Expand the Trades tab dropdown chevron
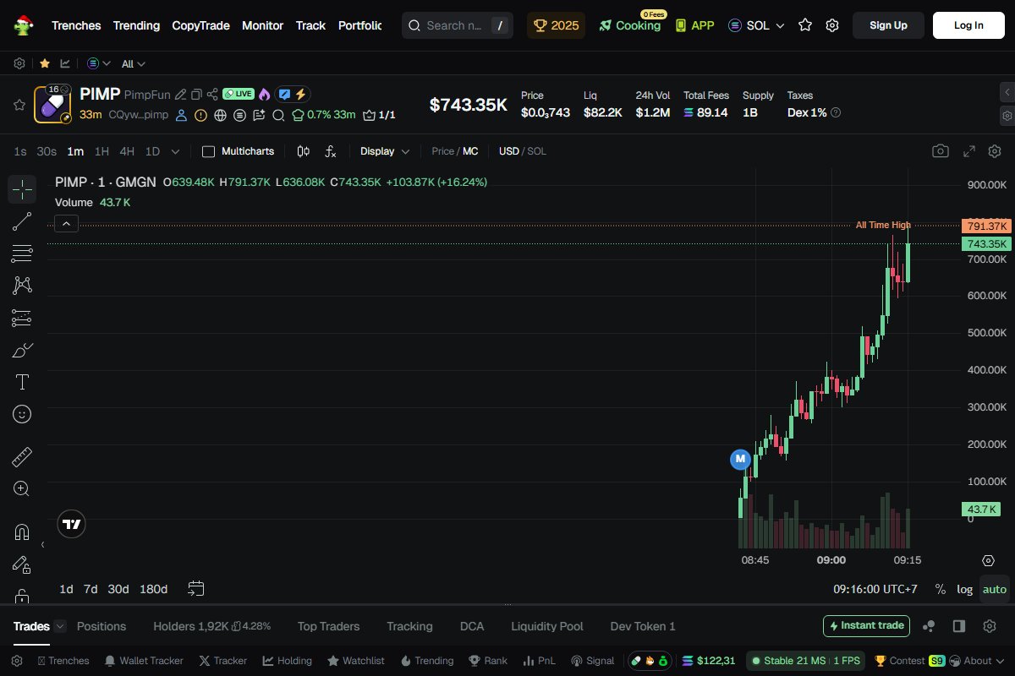Image resolution: width=1015 pixels, height=676 pixels. pos(60,626)
